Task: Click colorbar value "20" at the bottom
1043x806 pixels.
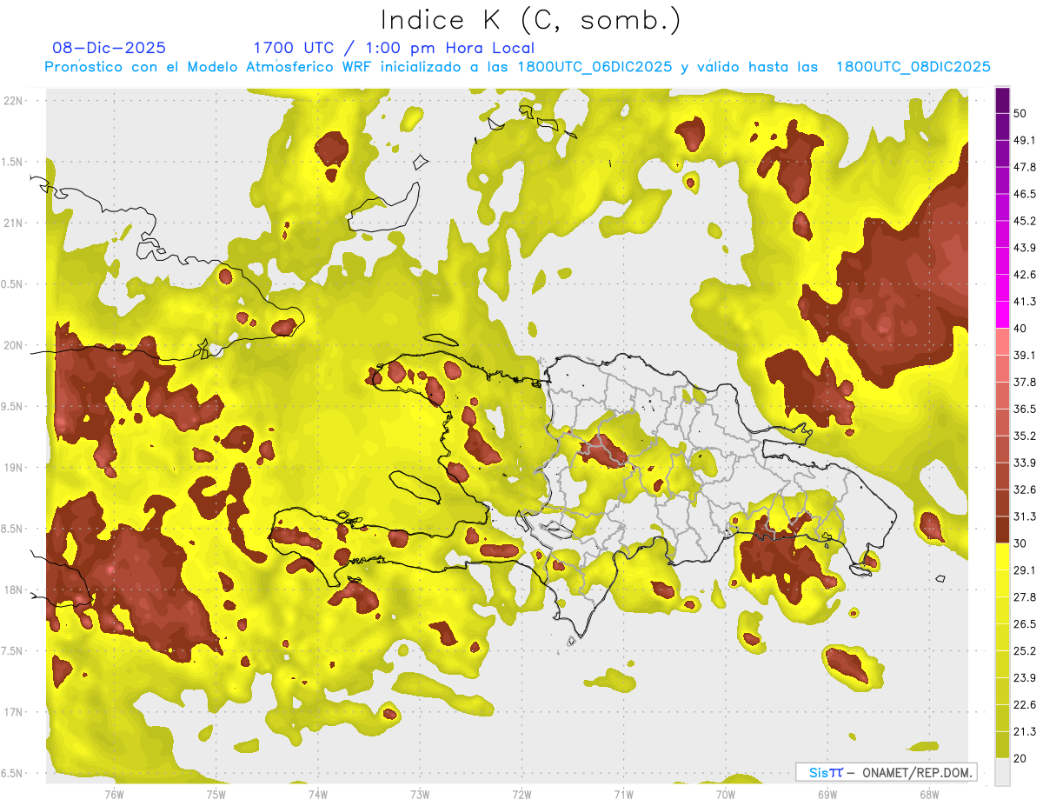Action: 1020,758
